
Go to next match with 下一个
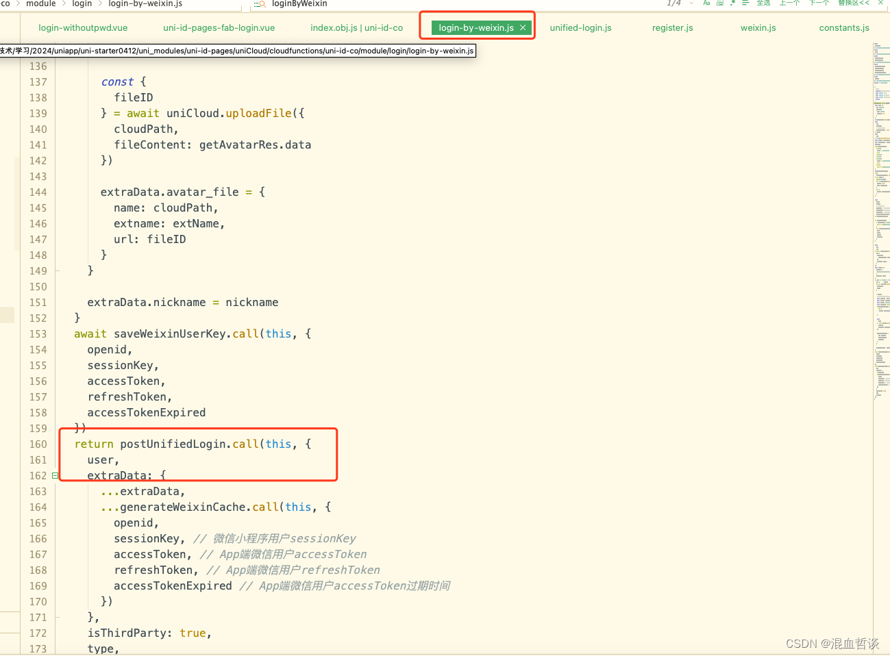819,3
